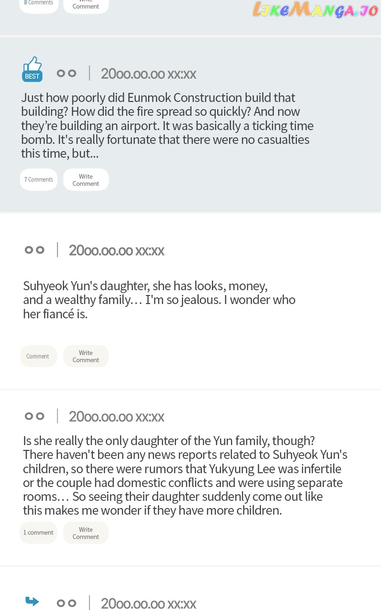Click the avatar circles on the BEST comment

[66, 73]
